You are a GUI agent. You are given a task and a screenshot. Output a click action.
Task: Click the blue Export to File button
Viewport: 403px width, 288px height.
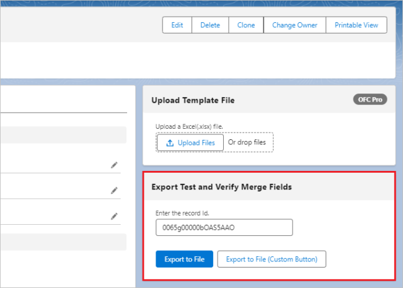184,259
